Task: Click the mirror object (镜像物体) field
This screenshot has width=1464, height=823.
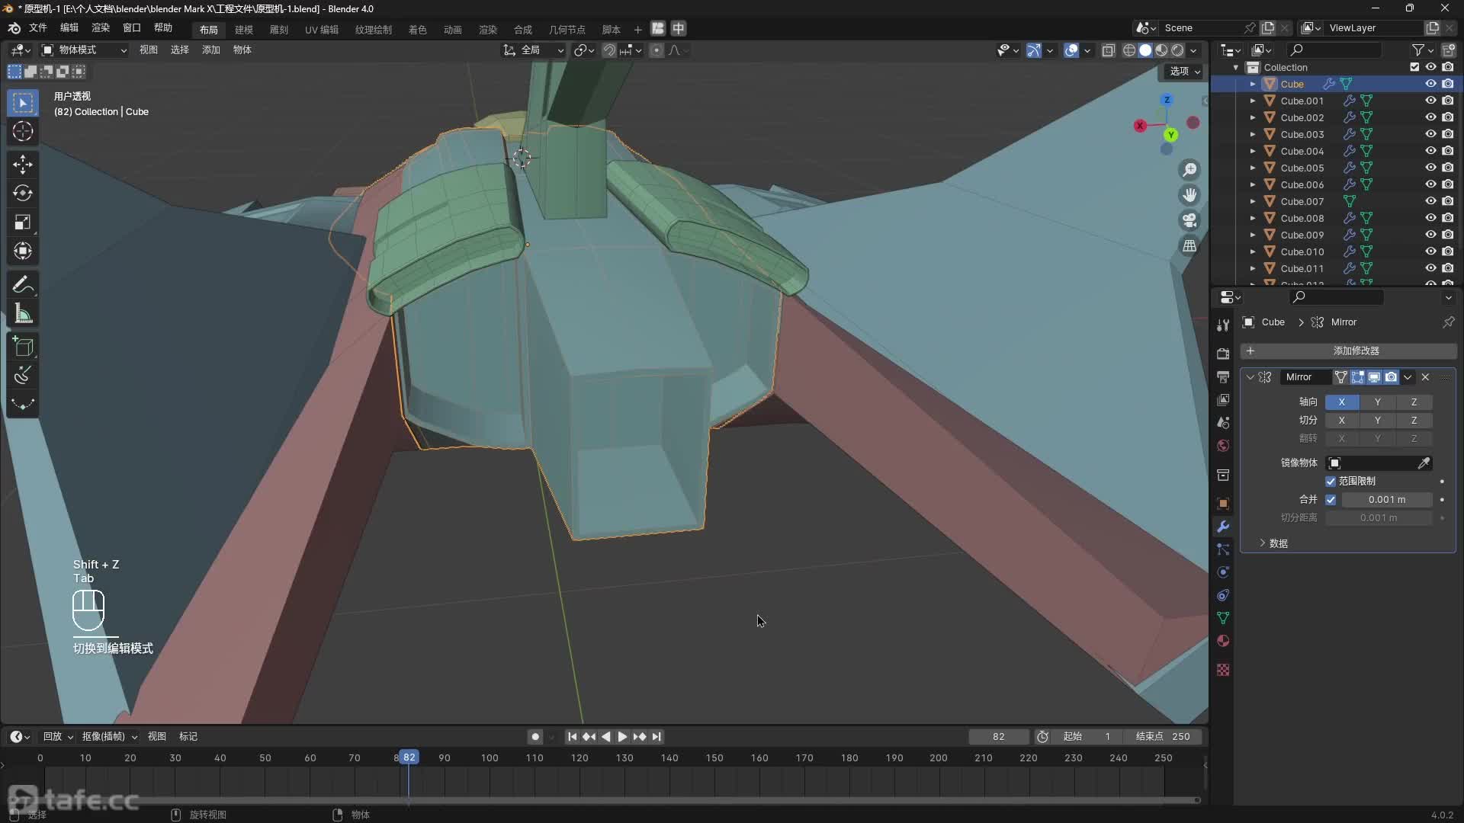Action: [x=1379, y=463]
